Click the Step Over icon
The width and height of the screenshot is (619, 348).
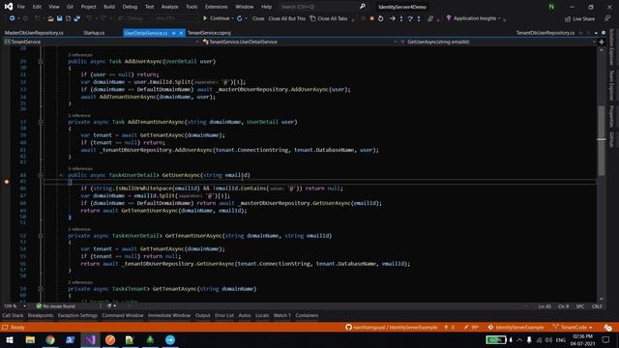[x=410, y=18]
